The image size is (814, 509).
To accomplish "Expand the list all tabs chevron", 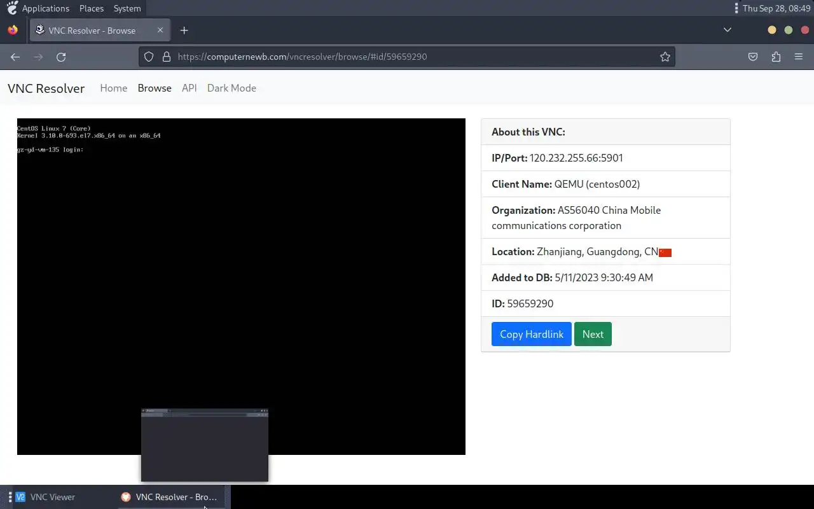I will tap(728, 30).
